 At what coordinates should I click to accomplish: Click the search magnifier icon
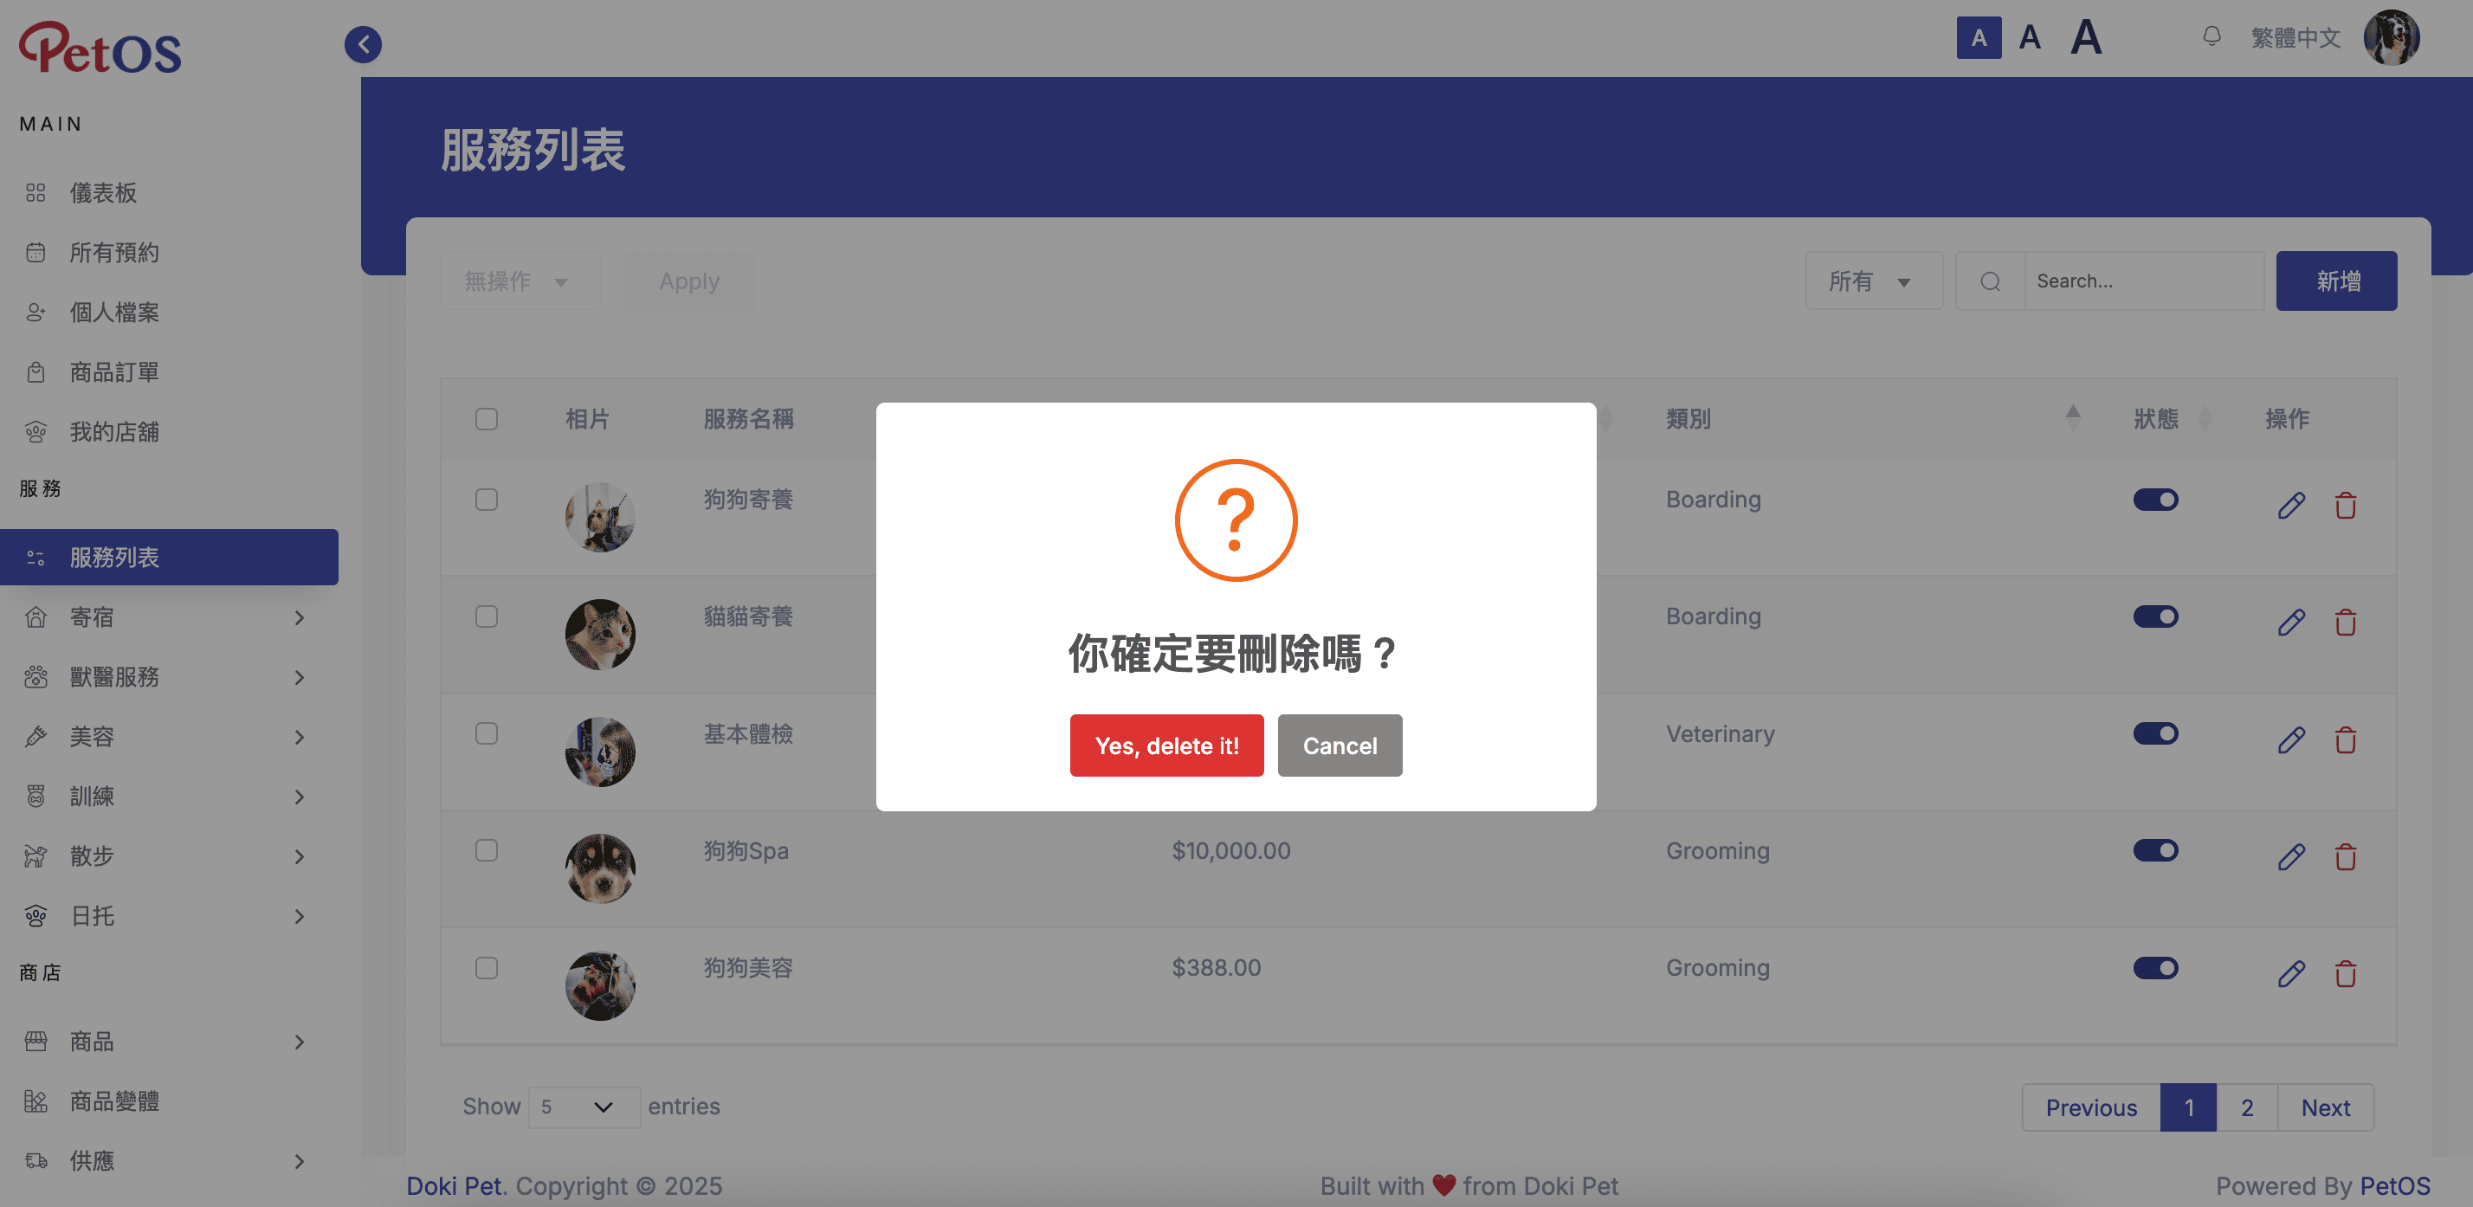click(x=1990, y=281)
